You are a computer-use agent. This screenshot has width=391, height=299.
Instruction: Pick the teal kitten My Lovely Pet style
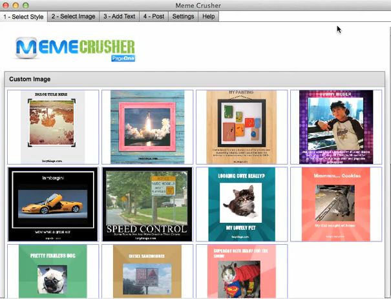click(x=242, y=204)
